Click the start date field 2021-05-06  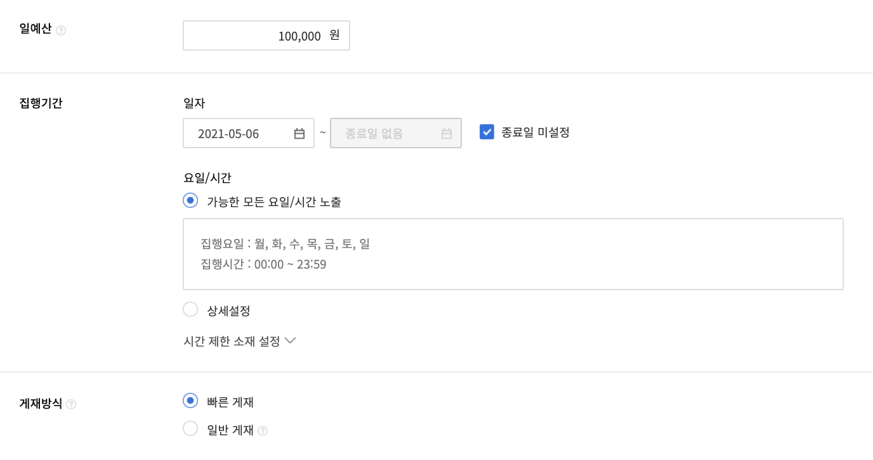click(x=249, y=133)
